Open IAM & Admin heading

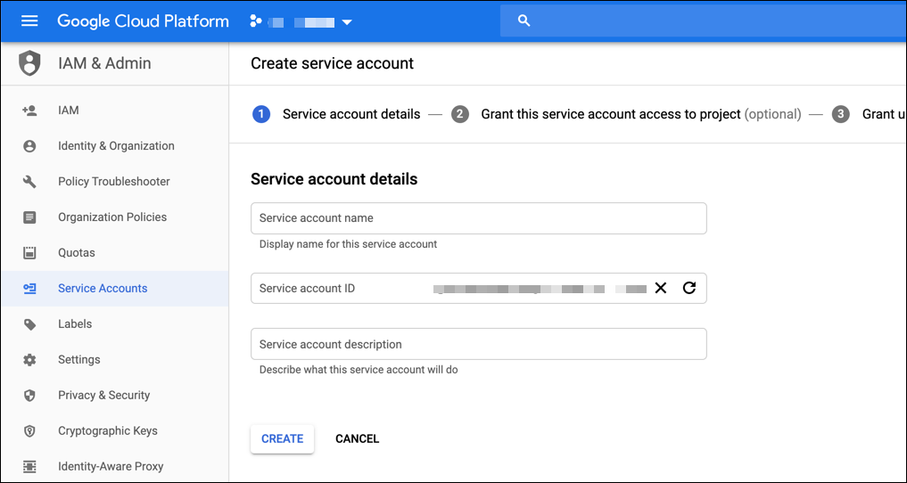tap(104, 63)
